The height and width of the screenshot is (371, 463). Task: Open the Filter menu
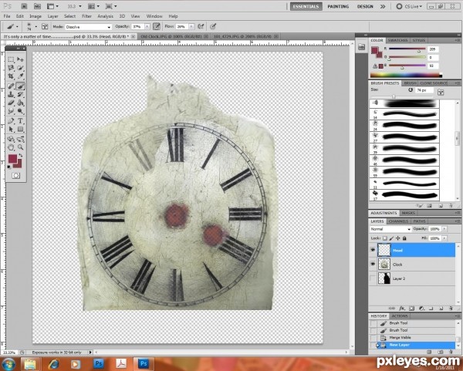tap(86, 16)
